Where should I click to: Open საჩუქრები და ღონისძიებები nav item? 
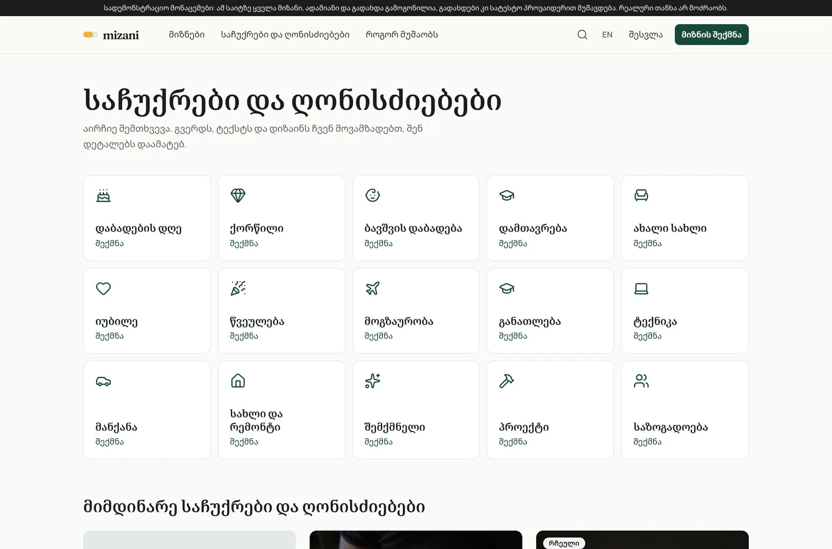285,35
